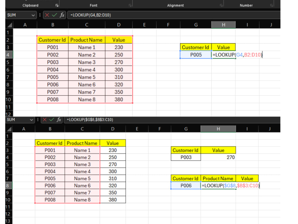Open Insert Function fx in the lower sheet
The height and width of the screenshot is (224, 298).
click(x=59, y=120)
